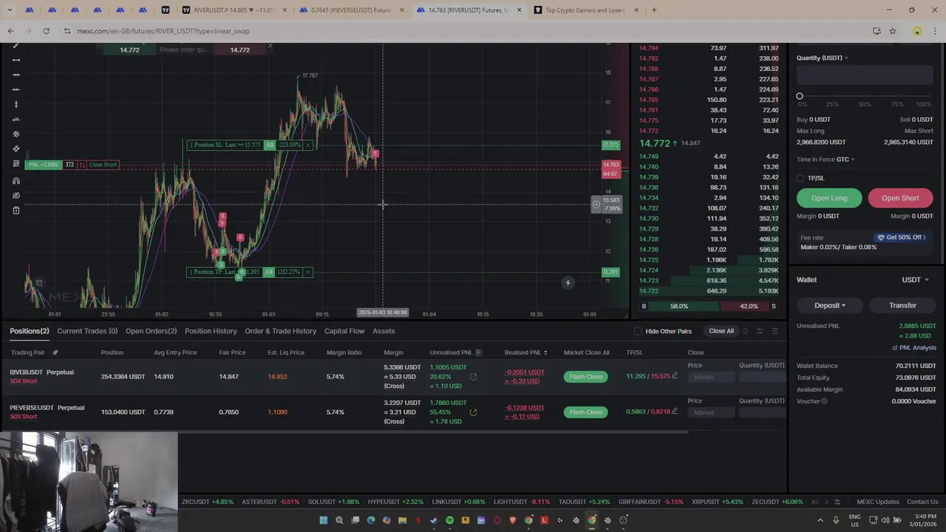Screen dimensions: 946x532
Task: Click the reverse position arrows on PNL line
Action: pos(82,165)
